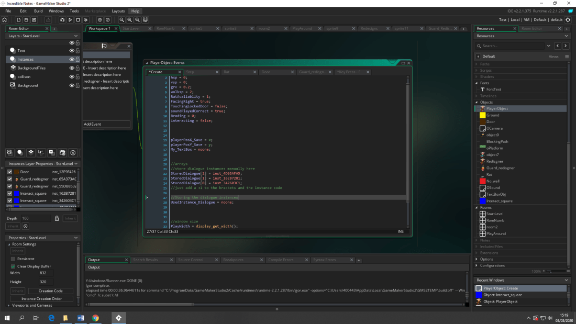Start a Debug session with the bug icon

point(62,19)
